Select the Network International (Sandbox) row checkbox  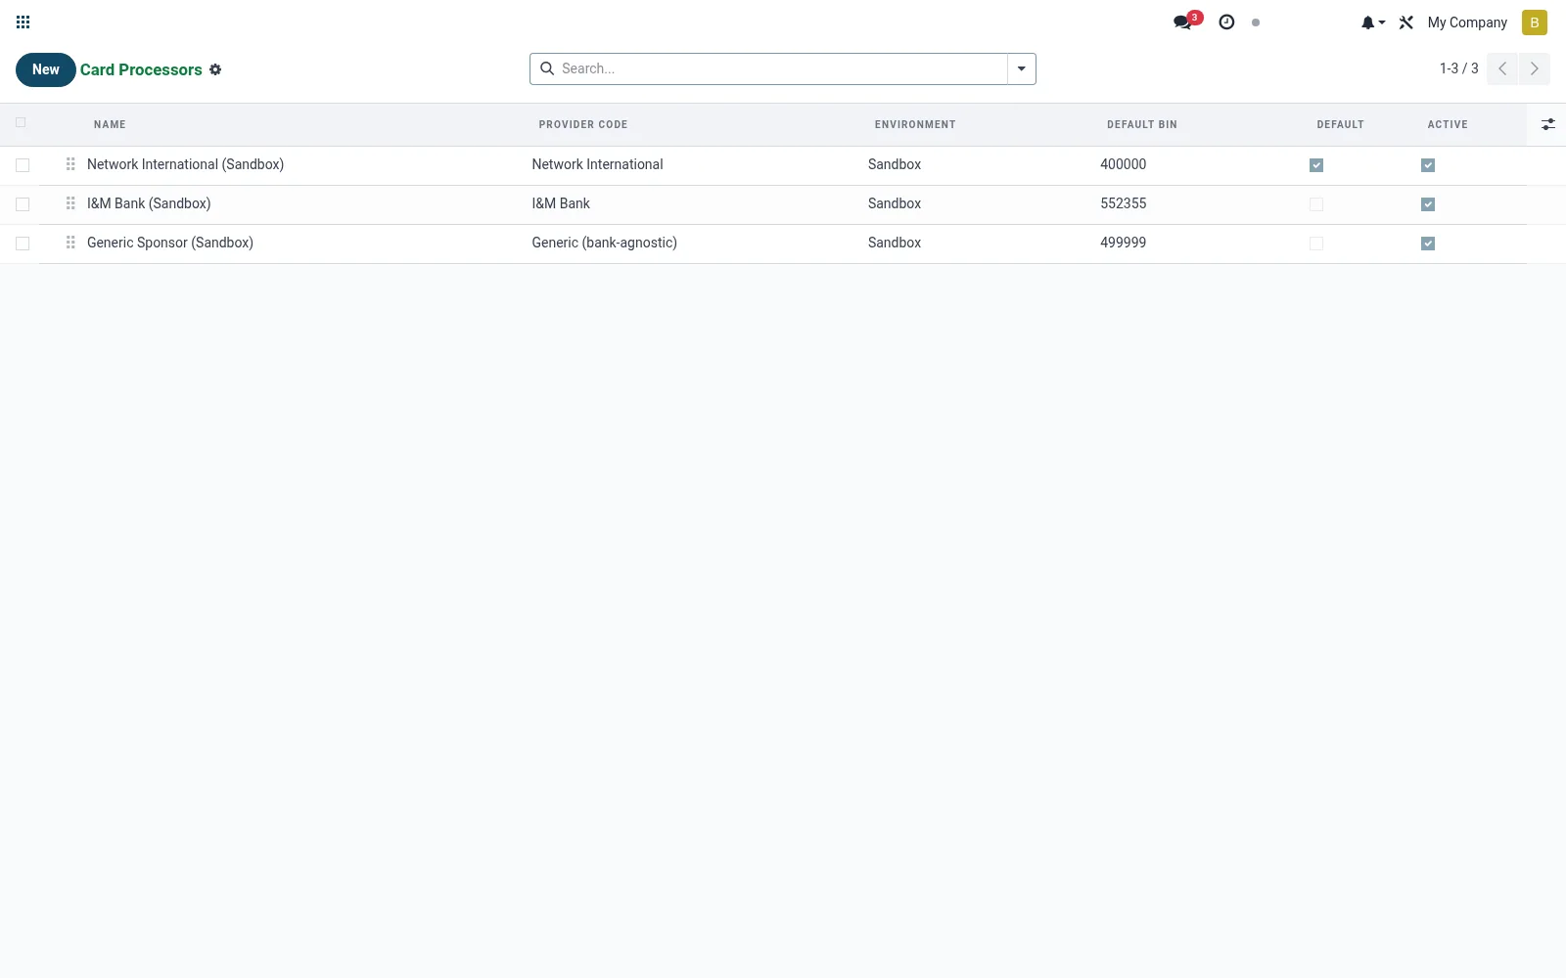(23, 165)
